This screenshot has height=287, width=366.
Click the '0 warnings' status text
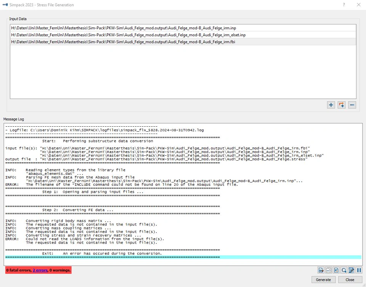60,270
